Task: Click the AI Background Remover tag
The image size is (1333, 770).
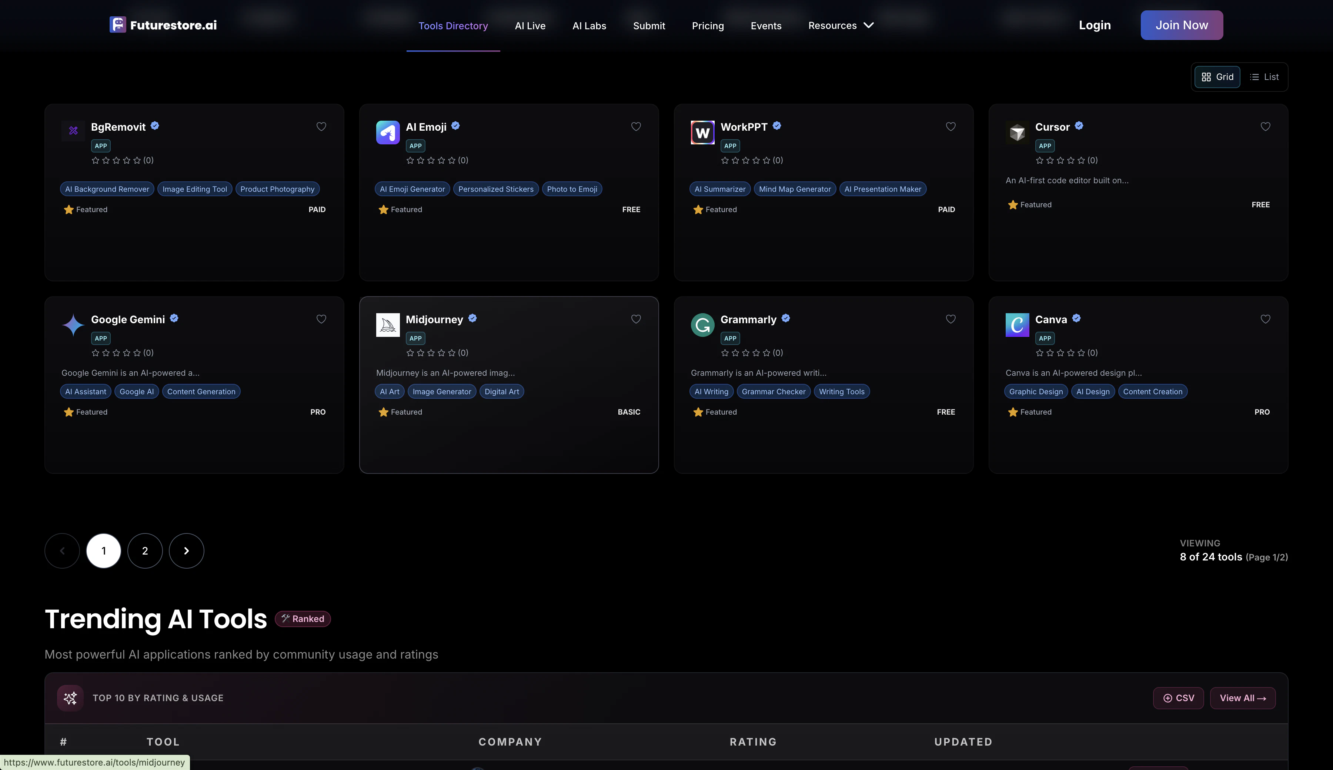Action: pyautogui.click(x=107, y=189)
